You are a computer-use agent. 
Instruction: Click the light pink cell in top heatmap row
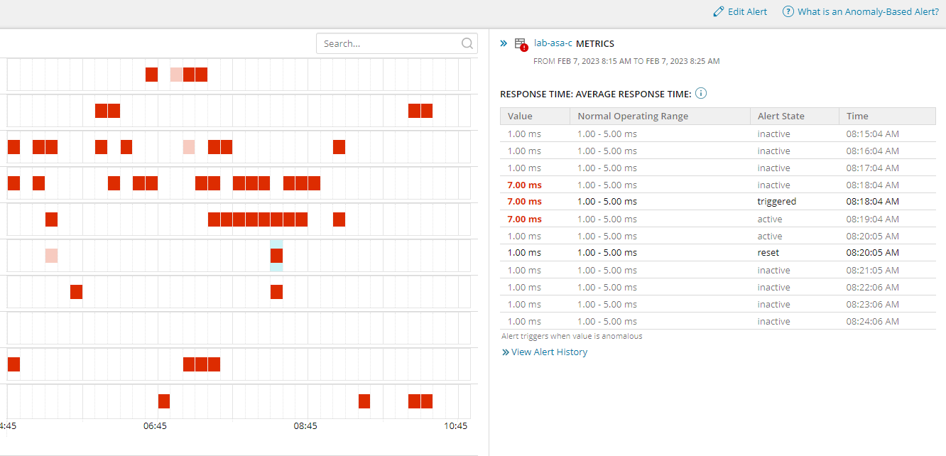click(x=176, y=75)
